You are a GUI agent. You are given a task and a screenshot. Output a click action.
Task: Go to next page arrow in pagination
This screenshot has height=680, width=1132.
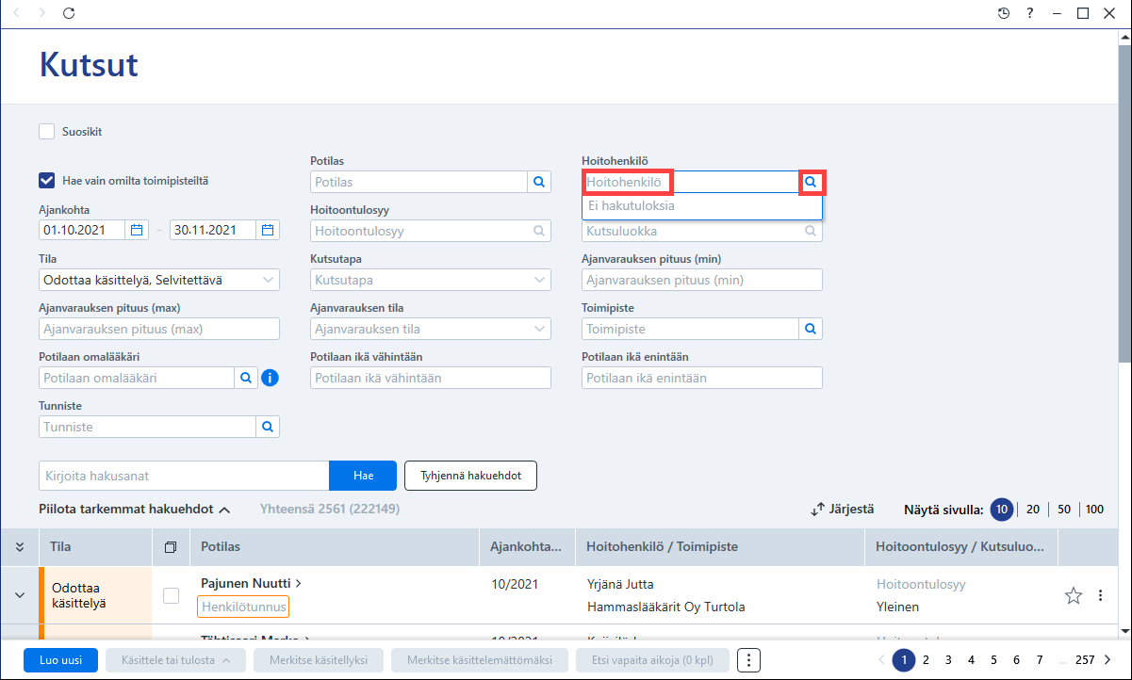point(1107,660)
